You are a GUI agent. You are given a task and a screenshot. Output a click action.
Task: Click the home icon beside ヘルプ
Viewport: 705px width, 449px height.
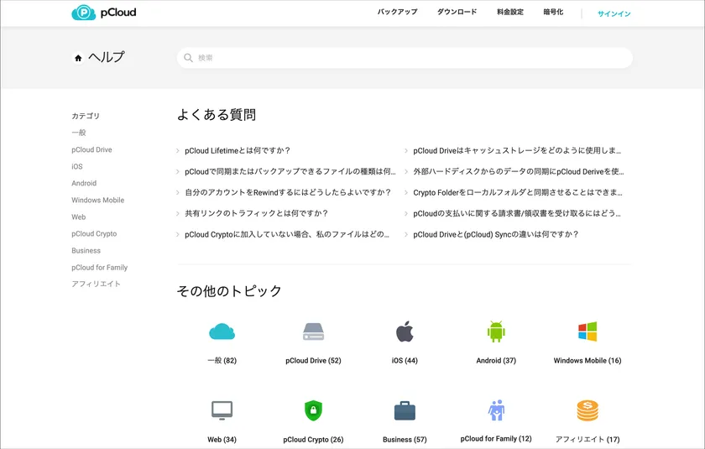pos(78,58)
